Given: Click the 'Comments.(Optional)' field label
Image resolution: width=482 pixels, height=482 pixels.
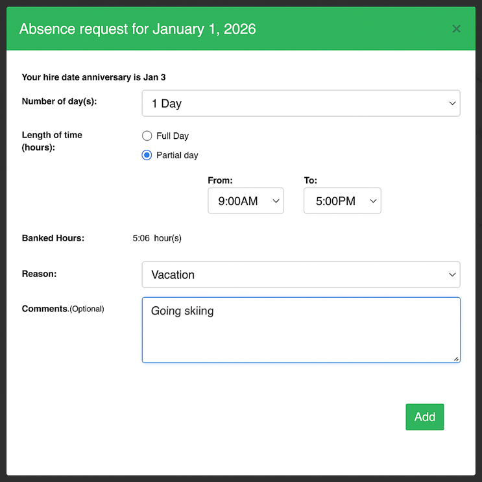Looking at the screenshot, I should [x=63, y=309].
